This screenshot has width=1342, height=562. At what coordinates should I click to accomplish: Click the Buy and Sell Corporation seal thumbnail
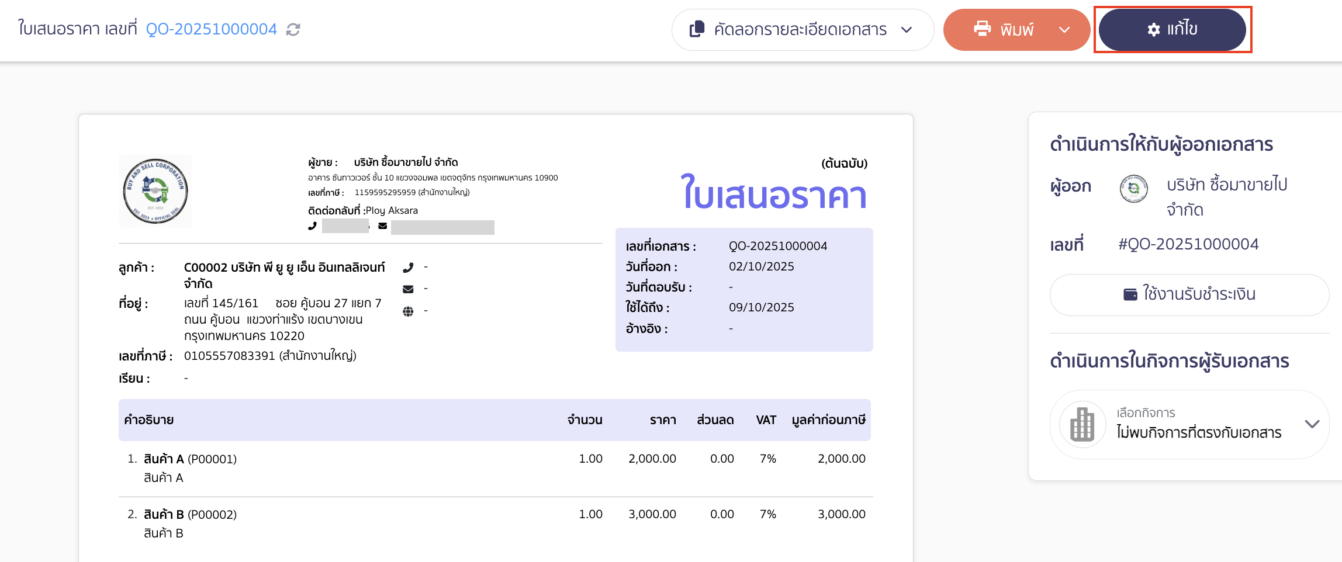pyautogui.click(x=155, y=190)
